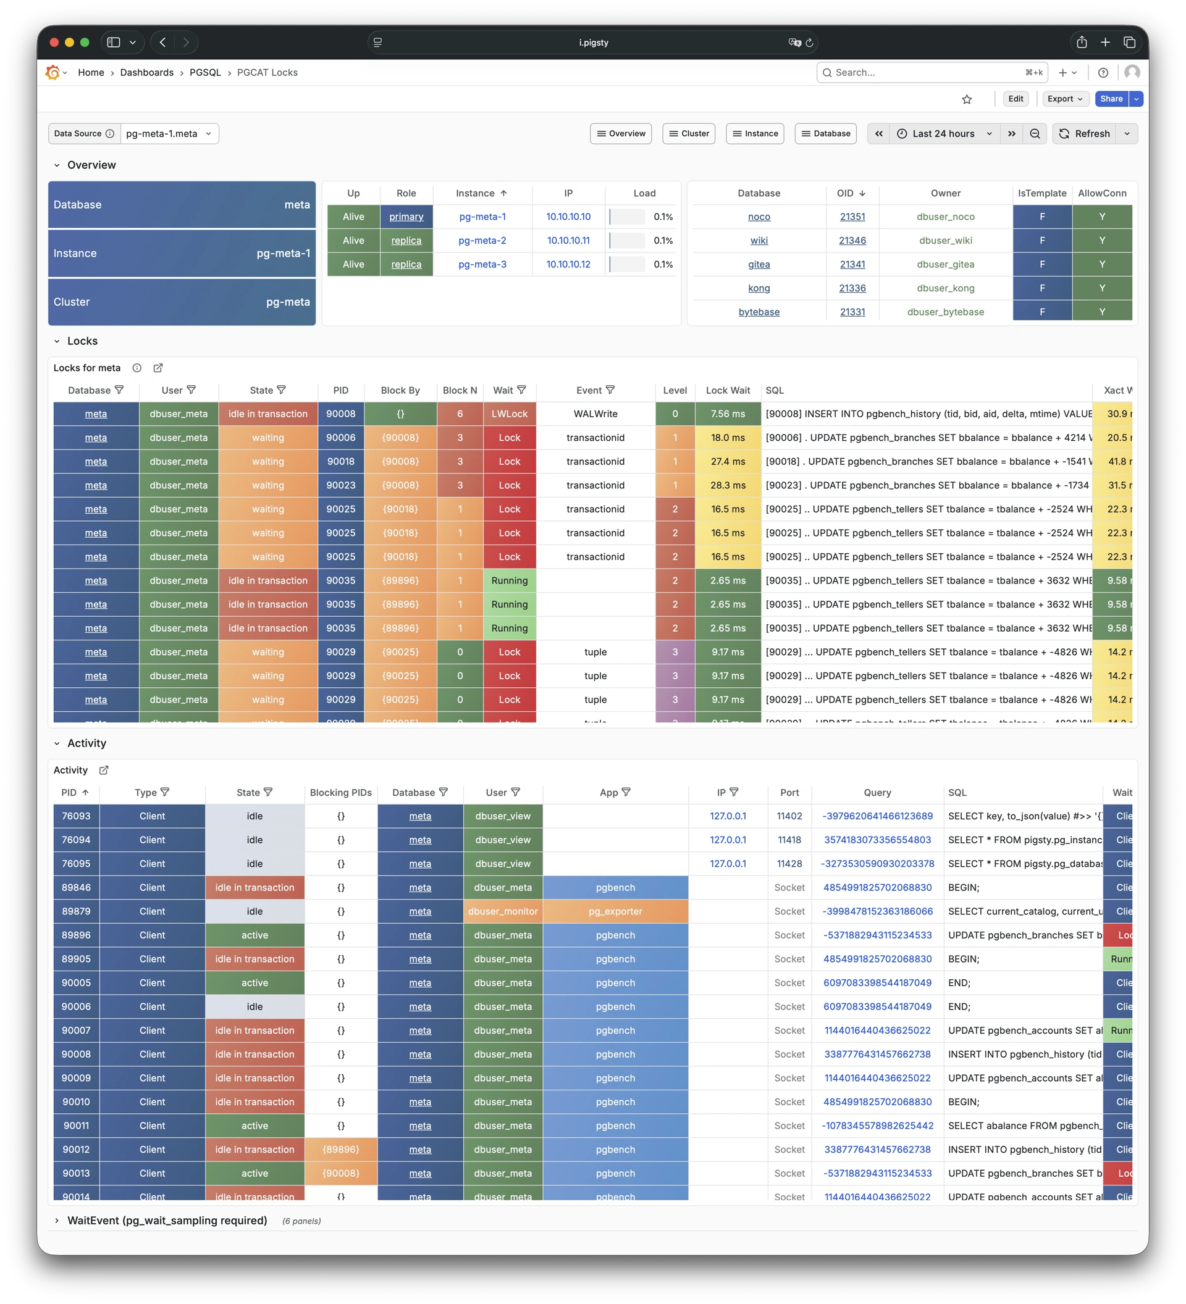Click info icon next to Locks for meta
The image size is (1186, 1304).
137,368
